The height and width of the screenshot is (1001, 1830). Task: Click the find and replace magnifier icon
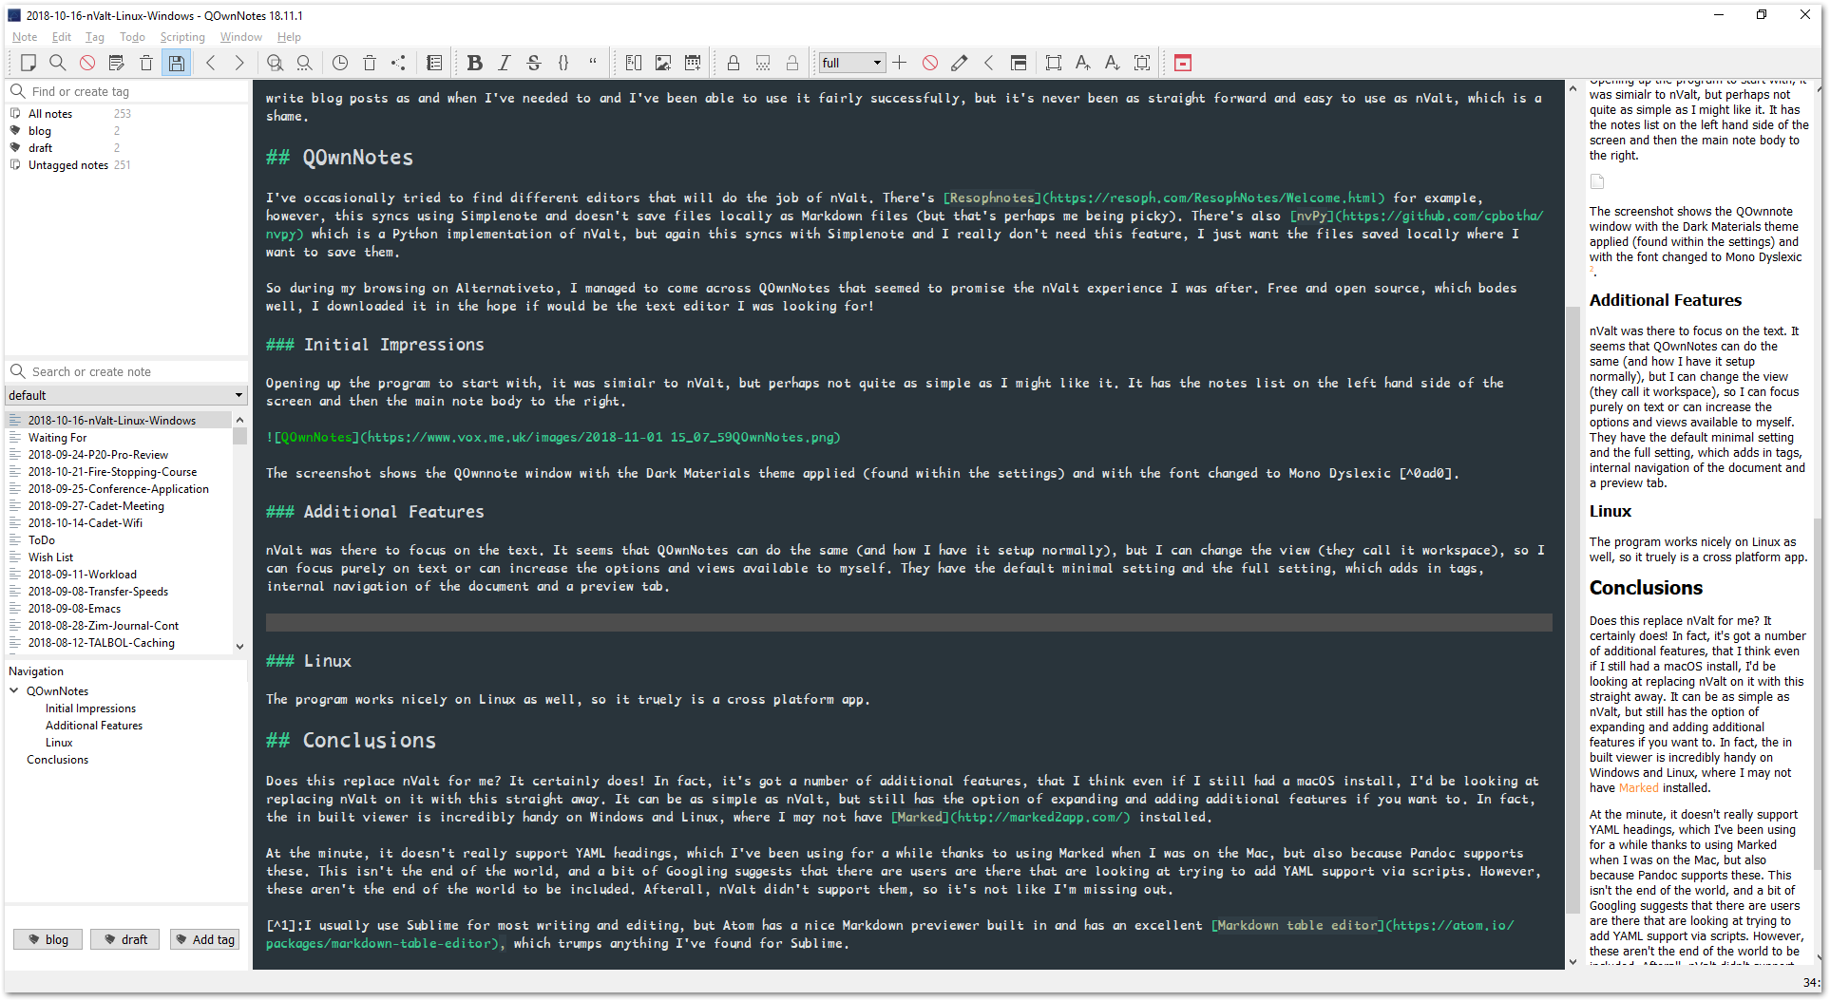pos(275,63)
